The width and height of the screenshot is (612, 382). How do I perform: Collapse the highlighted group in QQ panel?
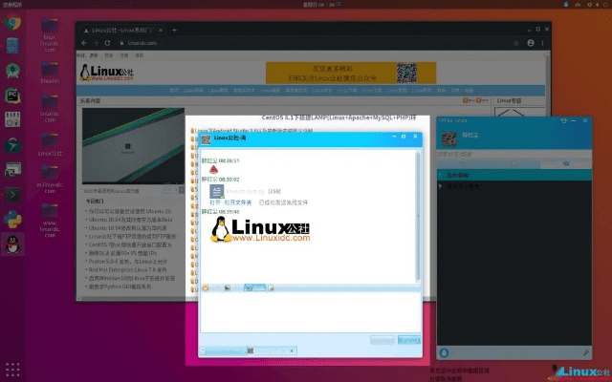(440, 175)
